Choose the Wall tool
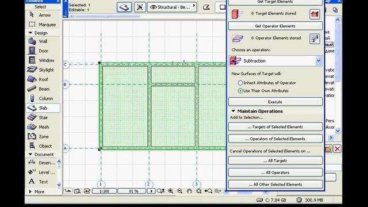This screenshot has height=207, width=368. [x=43, y=41]
